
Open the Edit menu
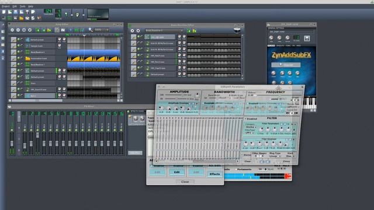tap(15, 6)
